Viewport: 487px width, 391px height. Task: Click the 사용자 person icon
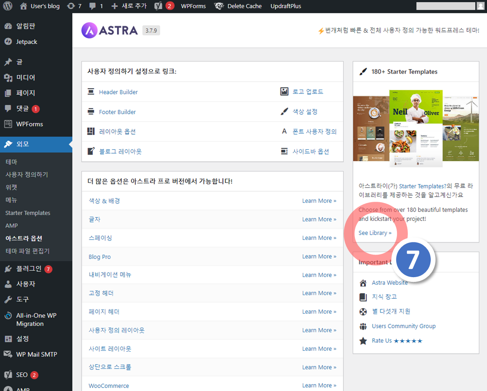[8, 284]
